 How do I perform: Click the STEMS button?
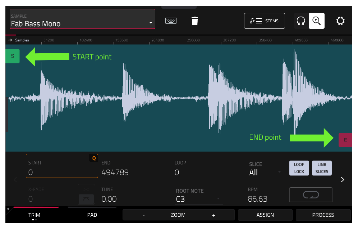265,21
